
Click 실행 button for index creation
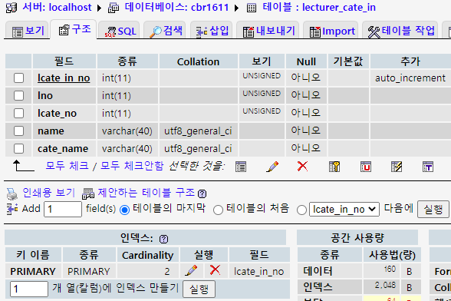tap(199, 289)
